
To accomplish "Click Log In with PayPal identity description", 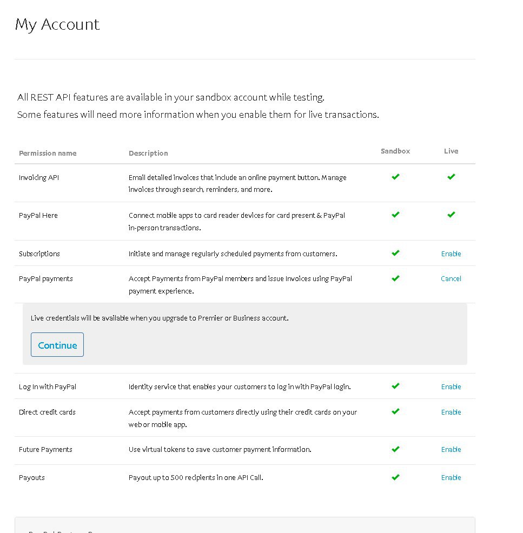I will 240,387.
